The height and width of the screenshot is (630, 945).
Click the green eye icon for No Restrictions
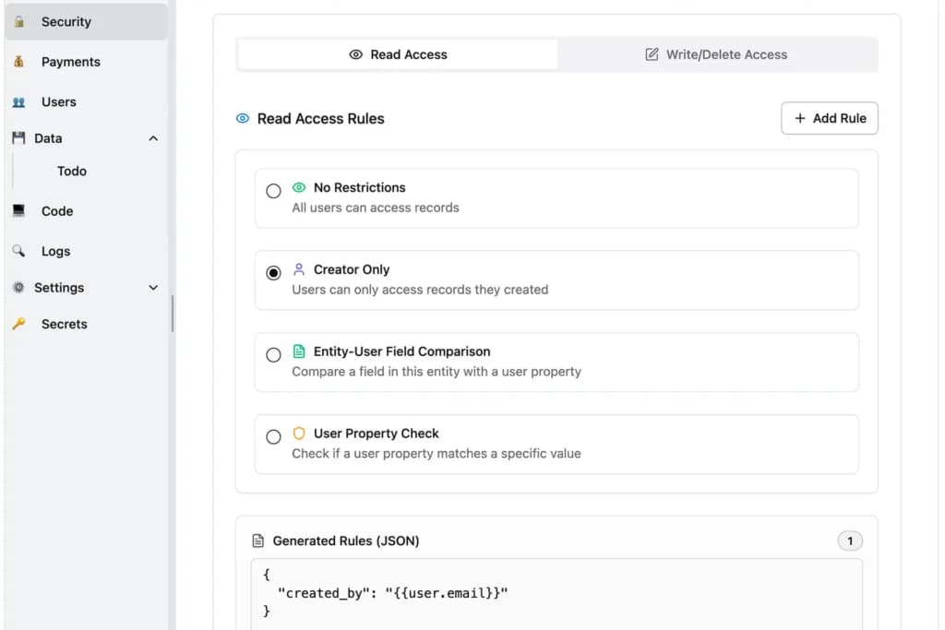(x=299, y=187)
